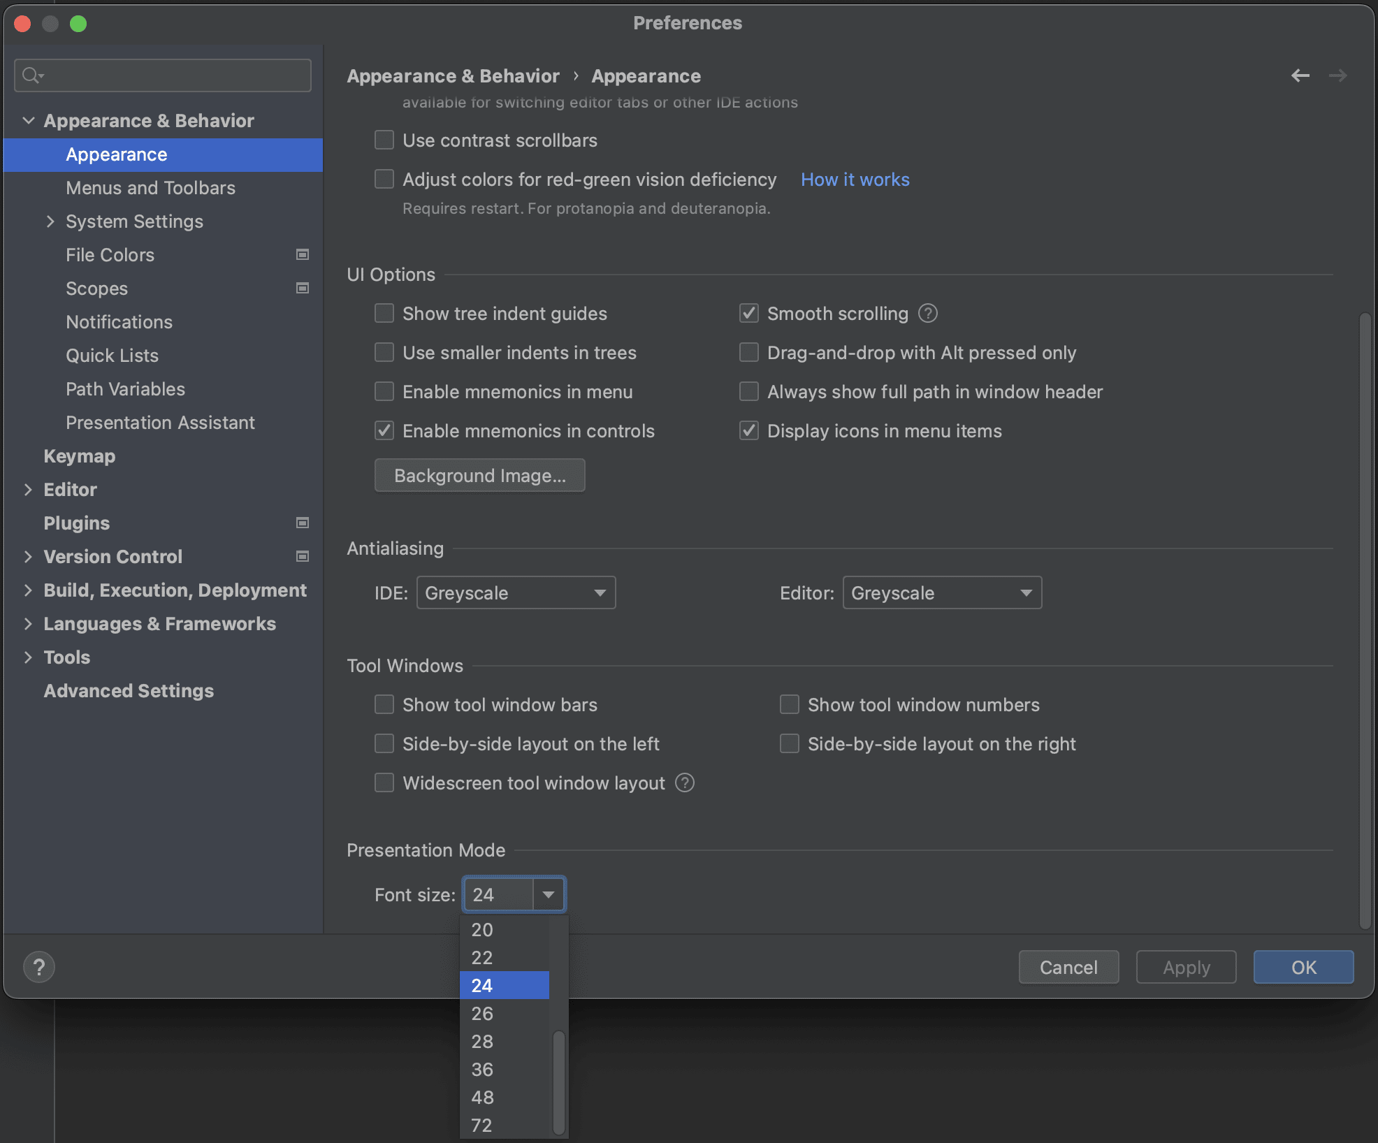Click the help question mark icon bottom left
This screenshot has height=1143, width=1378.
coord(39,966)
